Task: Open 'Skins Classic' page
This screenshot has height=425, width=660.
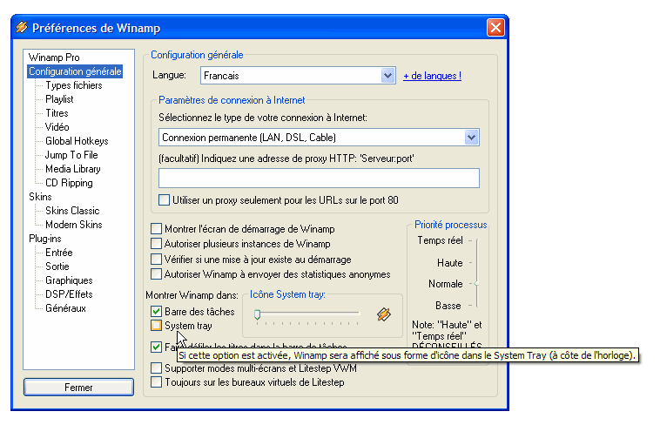Action: click(72, 210)
